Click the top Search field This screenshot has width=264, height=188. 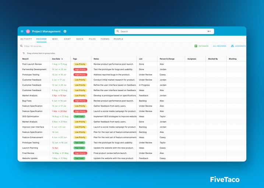coord(164,32)
